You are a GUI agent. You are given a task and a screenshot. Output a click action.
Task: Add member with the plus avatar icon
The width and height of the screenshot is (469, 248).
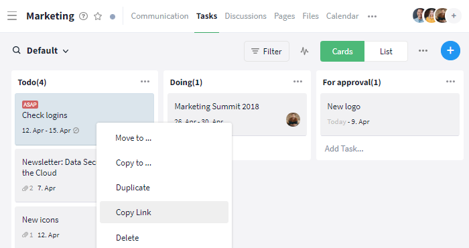(454, 16)
